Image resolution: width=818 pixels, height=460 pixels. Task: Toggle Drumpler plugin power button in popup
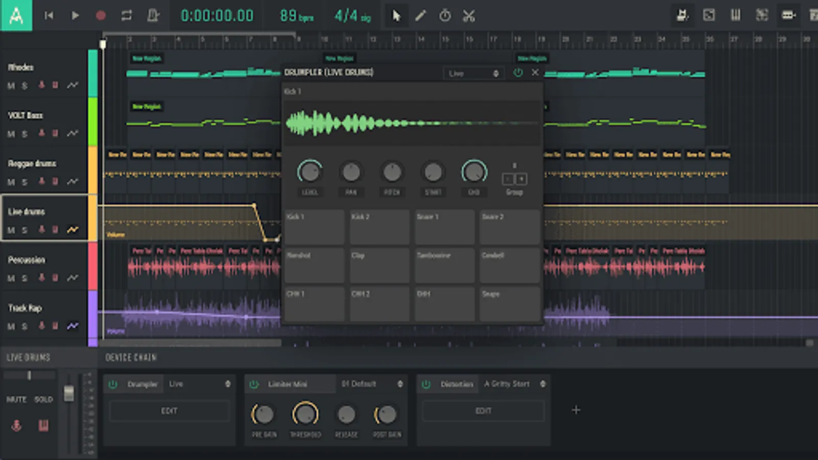coord(518,73)
